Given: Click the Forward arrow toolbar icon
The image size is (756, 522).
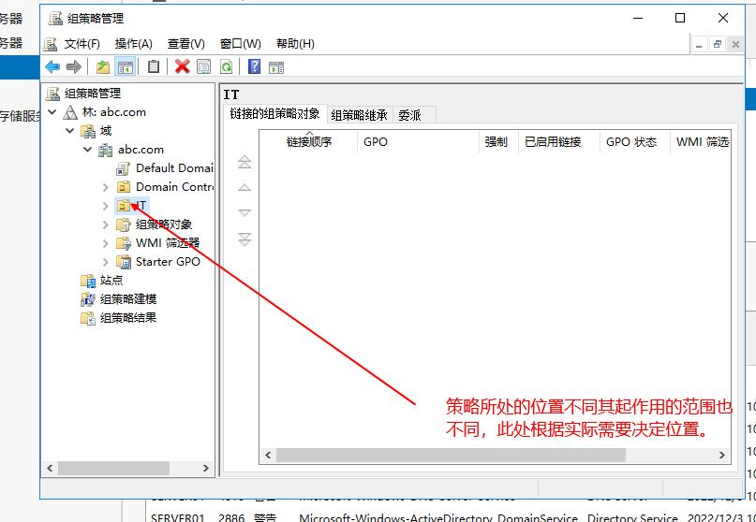Looking at the screenshot, I should point(73,67).
